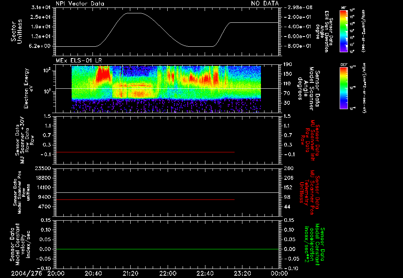Click the "22:00" time tick label

click(168, 273)
